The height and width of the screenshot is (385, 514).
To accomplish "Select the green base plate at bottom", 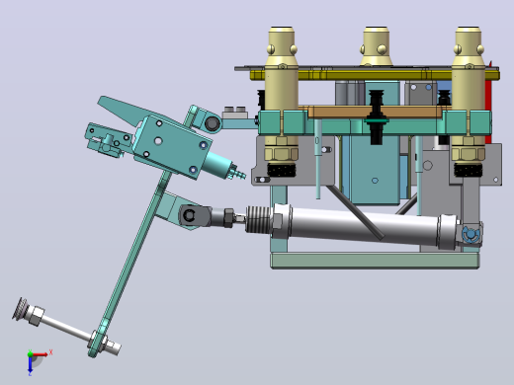I will click(375, 261).
